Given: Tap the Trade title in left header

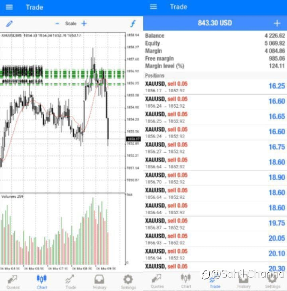Looking at the screenshot, I should pyautogui.click(x=34, y=7).
